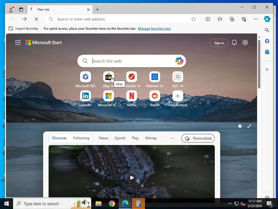The height and width of the screenshot is (209, 278).
Task: Toggle split screen view
Action: pos(208,19)
